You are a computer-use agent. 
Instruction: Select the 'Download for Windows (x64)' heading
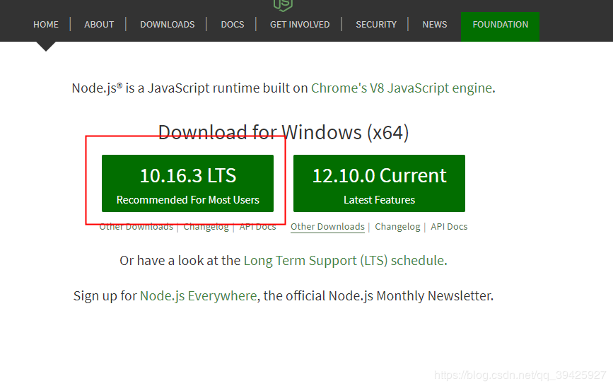tap(284, 132)
